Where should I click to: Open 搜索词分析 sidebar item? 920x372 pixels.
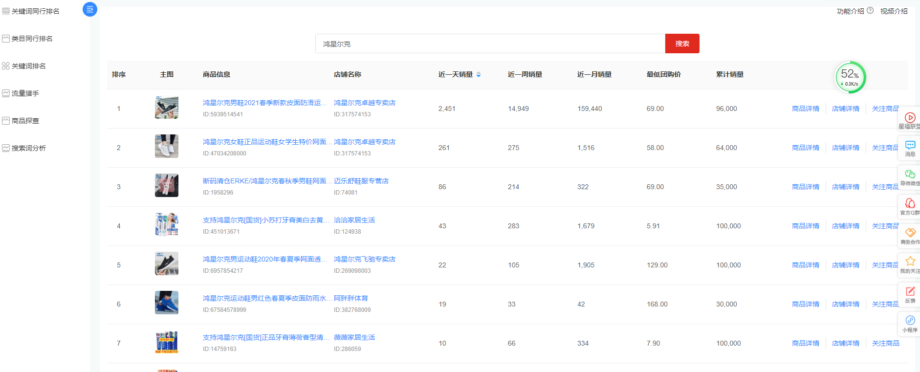(x=24, y=148)
